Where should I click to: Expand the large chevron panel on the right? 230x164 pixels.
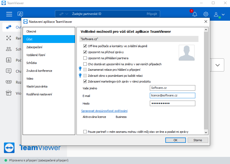point(217,65)
